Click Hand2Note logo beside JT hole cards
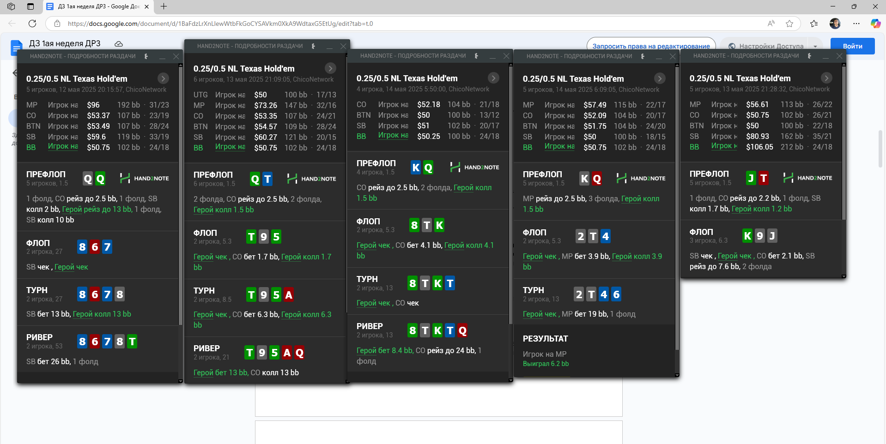This screenshot has width=886, height=444. point(807,178)
